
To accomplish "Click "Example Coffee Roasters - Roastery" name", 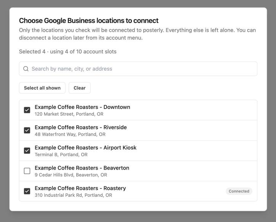I will [x=80, y=188].
